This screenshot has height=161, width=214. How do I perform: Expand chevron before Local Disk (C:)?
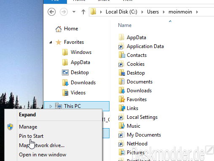(101, 12)
